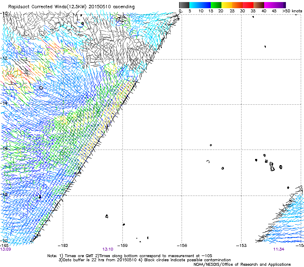Image resolution: width=304 pixels, height=267 pixels.
Task: Click the purple '11:34' time label
Action: (x=279, y=249)
